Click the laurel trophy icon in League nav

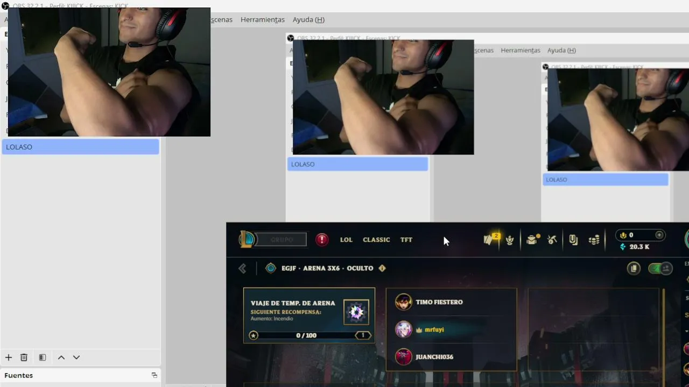(510, 240)
